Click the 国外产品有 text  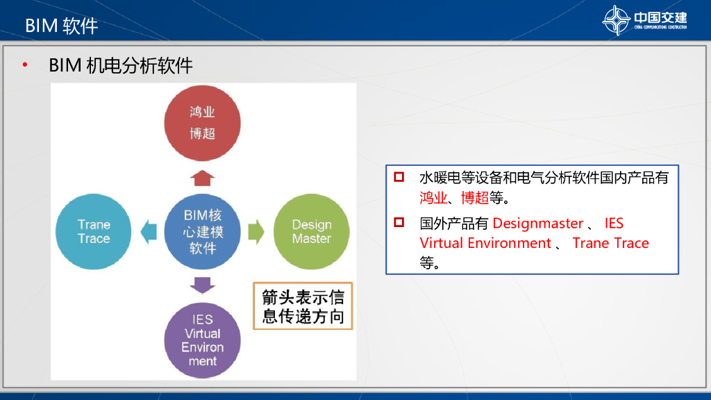click(454, 223)
